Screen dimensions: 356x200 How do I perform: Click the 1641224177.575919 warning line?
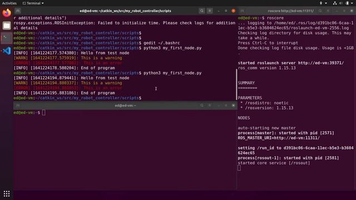(x=68, y=58)
